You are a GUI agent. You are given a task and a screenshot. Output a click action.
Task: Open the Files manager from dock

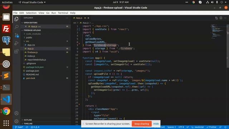6,17
